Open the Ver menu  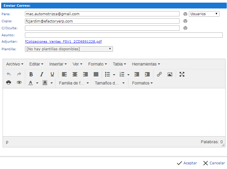[77, 64]
